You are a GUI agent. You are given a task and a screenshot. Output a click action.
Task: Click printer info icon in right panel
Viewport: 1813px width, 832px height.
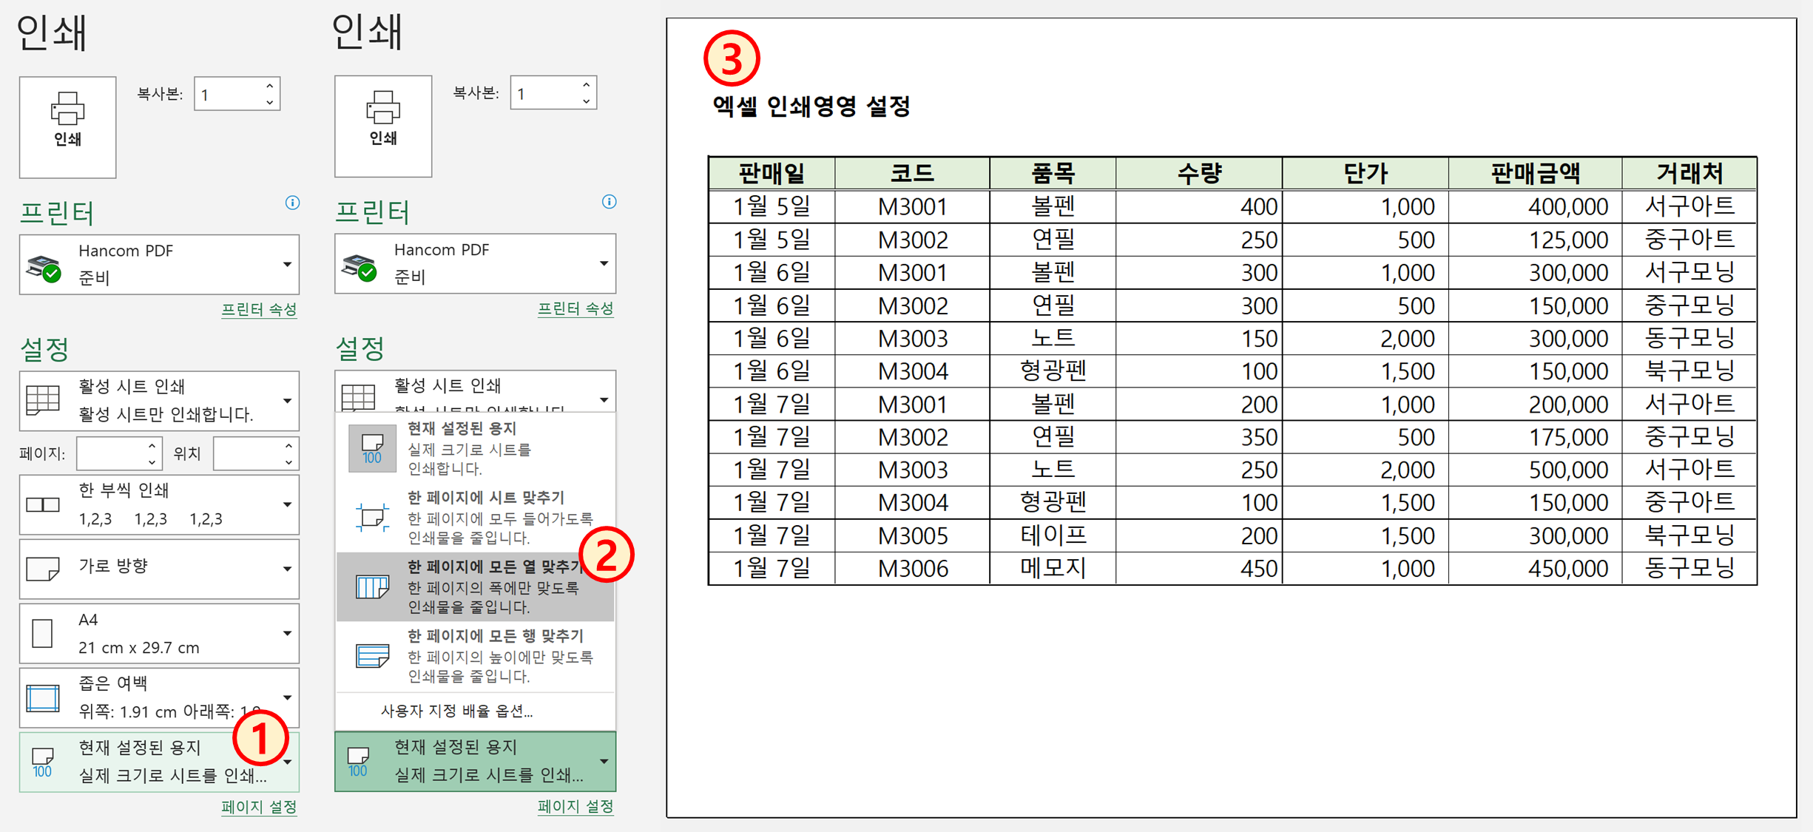(x=609, y=202)
